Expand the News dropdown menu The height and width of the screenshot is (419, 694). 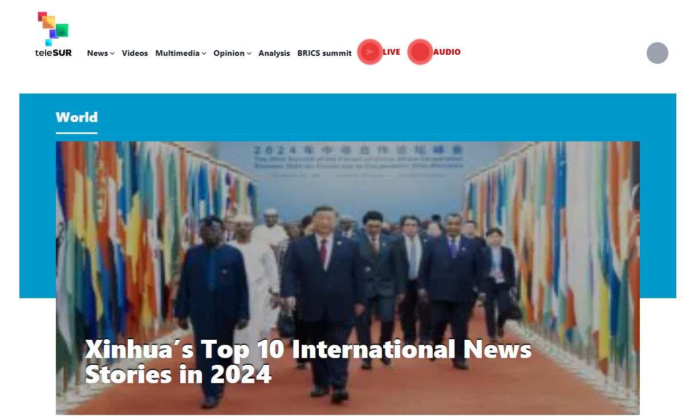(101, 53)
